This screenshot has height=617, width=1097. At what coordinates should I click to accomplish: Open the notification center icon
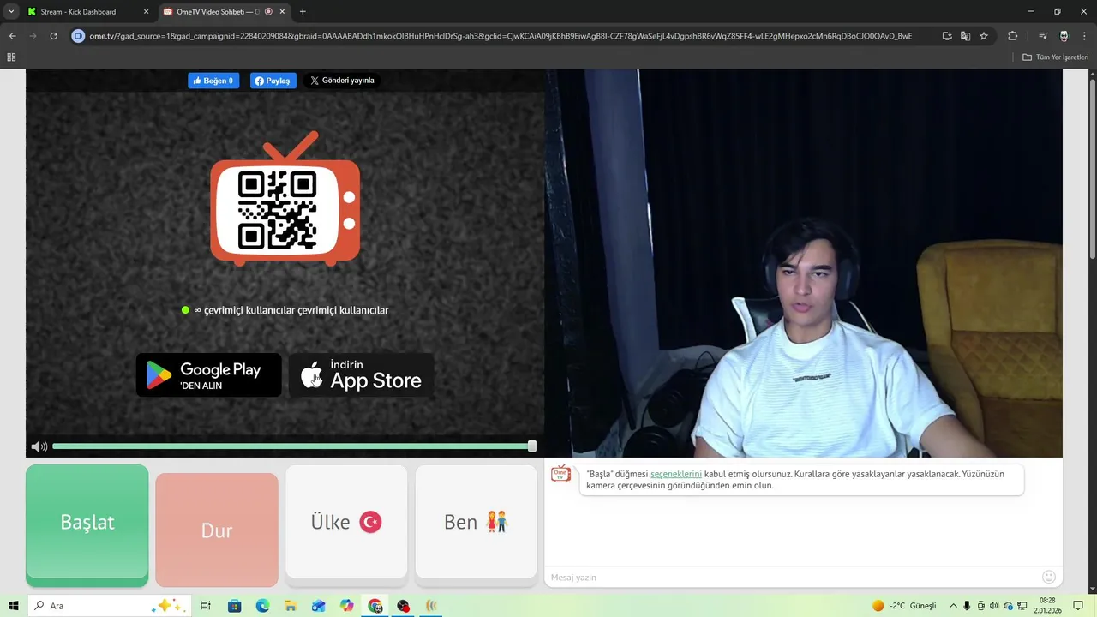(x=1079, y=606)
